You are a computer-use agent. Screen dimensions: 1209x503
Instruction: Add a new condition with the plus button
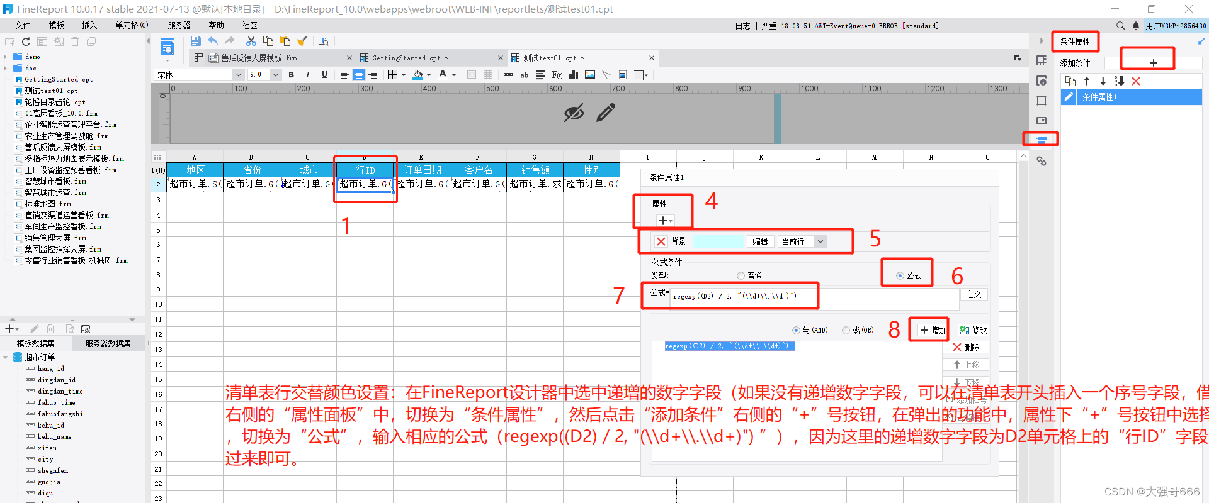[1153, 63]
